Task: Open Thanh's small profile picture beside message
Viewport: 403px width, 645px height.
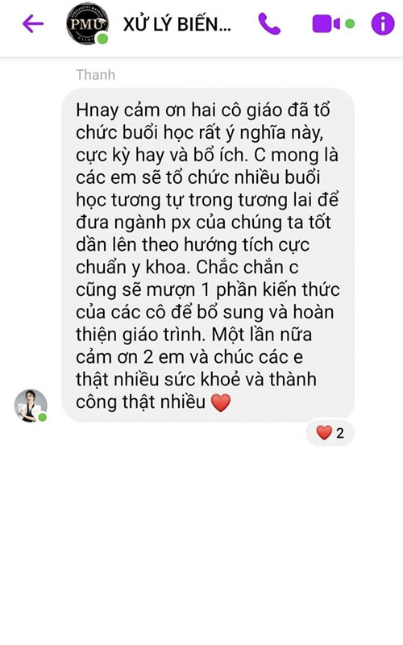Action: click(31, 406)
